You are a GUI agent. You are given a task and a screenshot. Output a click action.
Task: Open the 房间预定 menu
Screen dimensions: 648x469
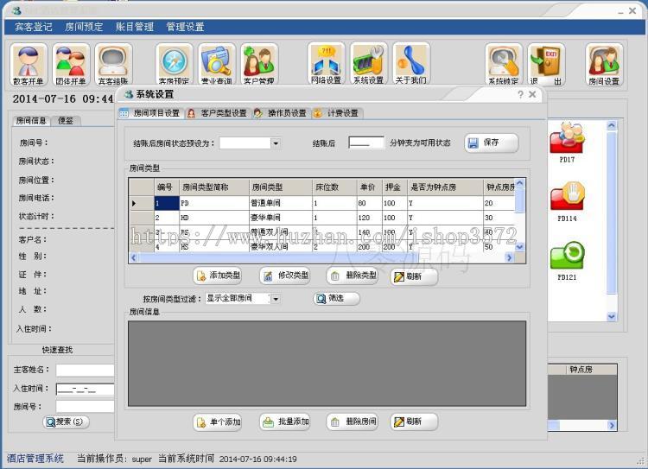[84, 27]
